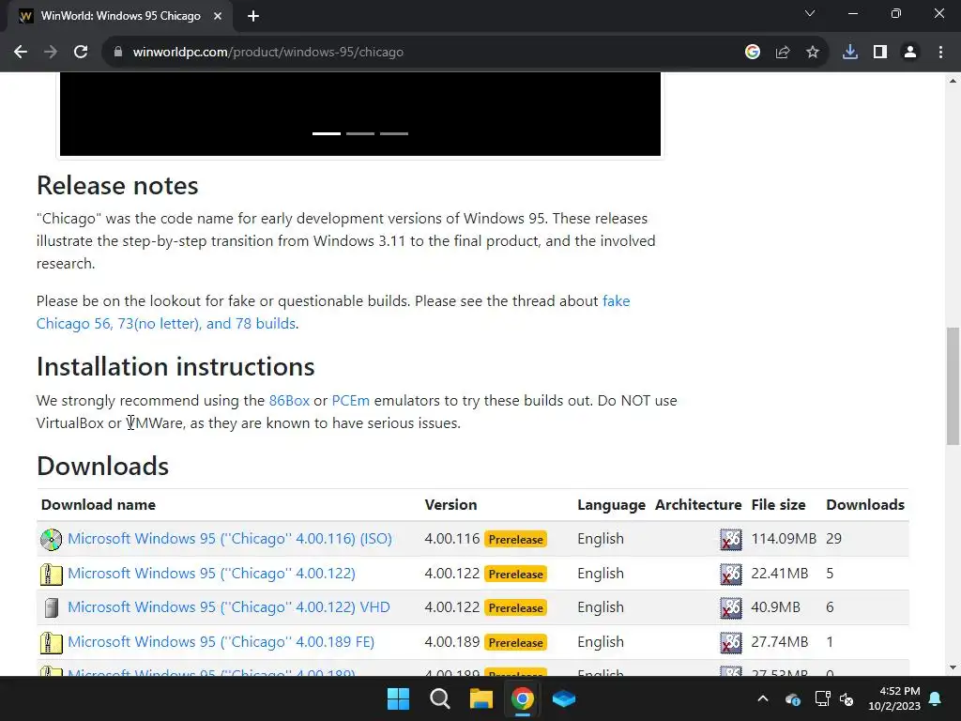This screenshot has width=961, height=721.
Task: Click x86 architecture icon for 114.09MB row
Action: pyautogui.click(x=730, y=540)
